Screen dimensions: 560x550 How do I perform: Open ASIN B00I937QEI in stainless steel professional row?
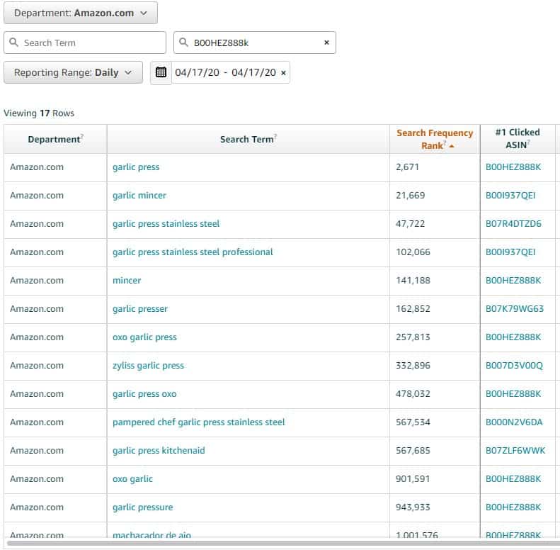(x=510, y=252)
